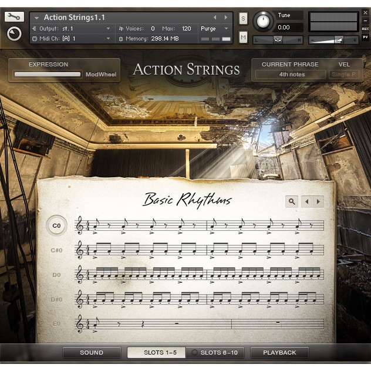Viewport: 371px width, 371px height.
Task: Open phrase browser with magnifier icon
Action: 292,201
